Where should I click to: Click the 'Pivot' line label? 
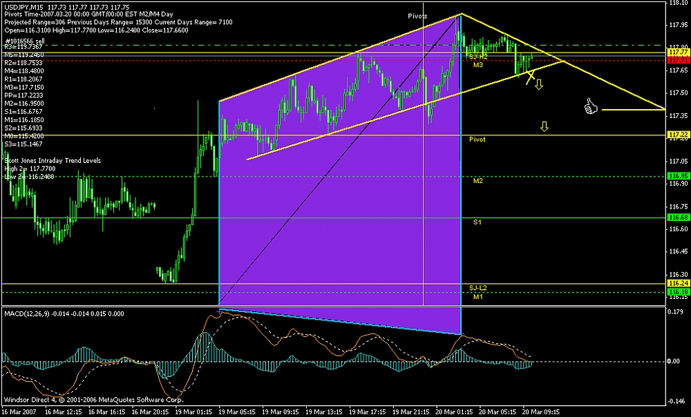[477, 139]
